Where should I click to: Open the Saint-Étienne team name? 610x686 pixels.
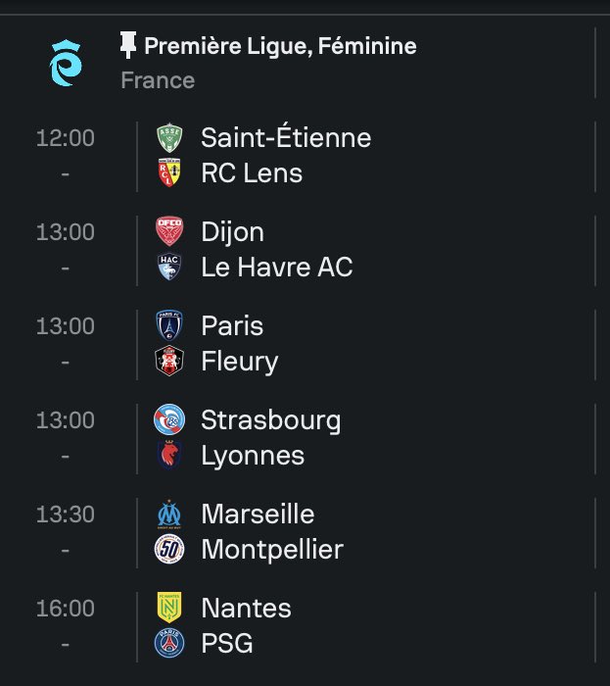pos(286,138)
